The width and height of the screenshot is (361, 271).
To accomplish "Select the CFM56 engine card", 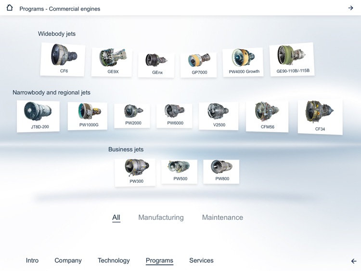I will (x=267, y=116).
